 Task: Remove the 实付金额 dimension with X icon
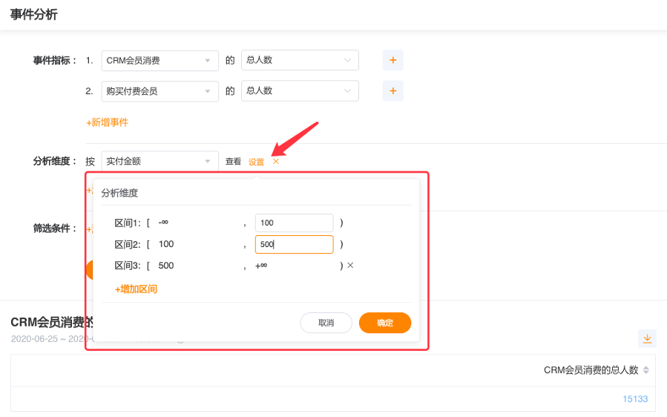[276, 162]
